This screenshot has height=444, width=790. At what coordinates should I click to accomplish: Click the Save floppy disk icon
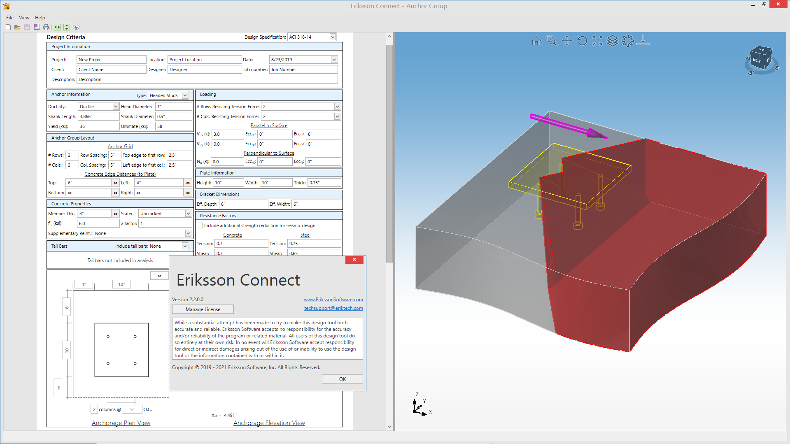click(27, 27)
